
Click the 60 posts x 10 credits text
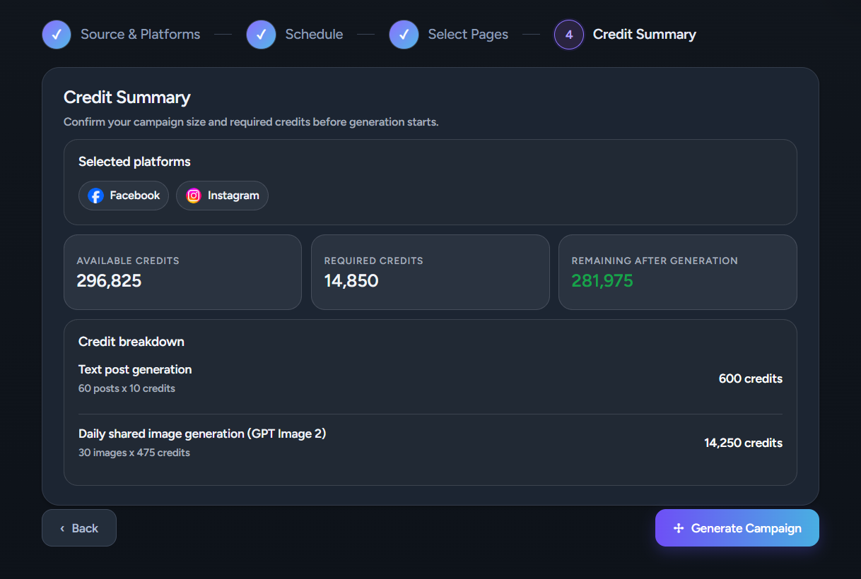click(x=127, y=388)
